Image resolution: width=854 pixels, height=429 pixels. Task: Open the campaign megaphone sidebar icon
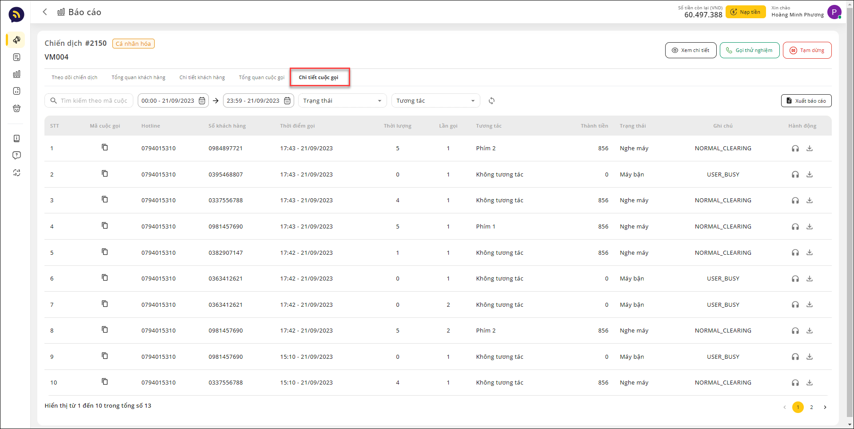coord(16,40)
